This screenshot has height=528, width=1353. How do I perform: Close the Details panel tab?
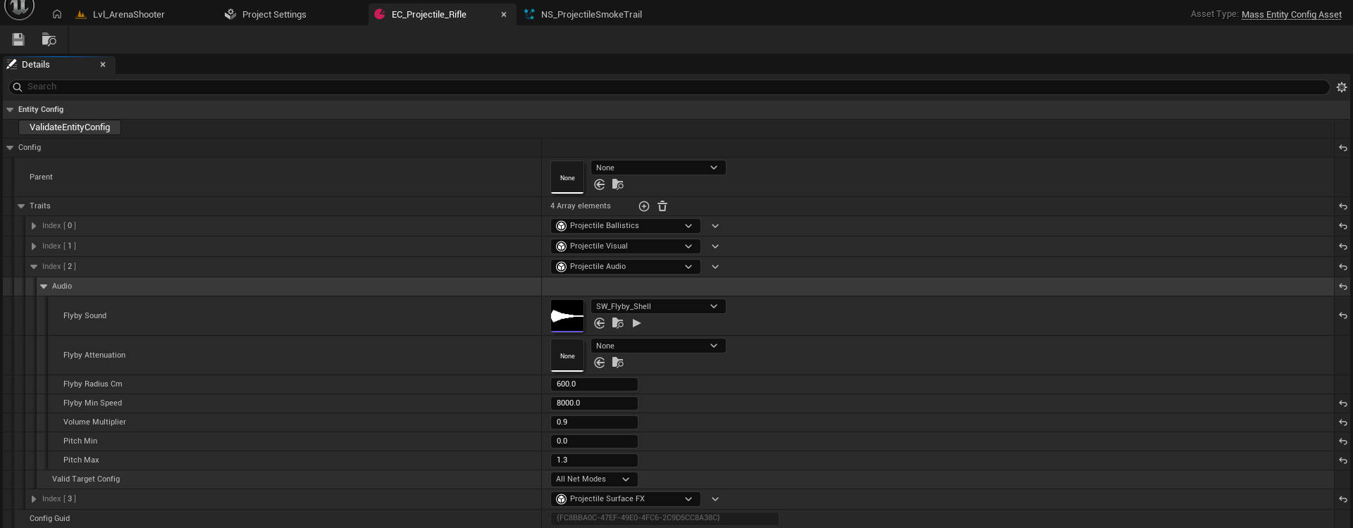(x=103, y=65)
